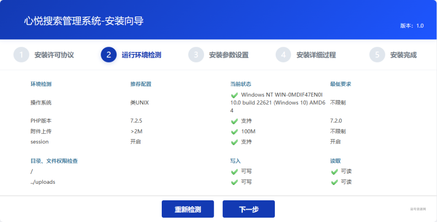Select step circle number 5
The image size is (437, 222).
click(x=377, y=55)
